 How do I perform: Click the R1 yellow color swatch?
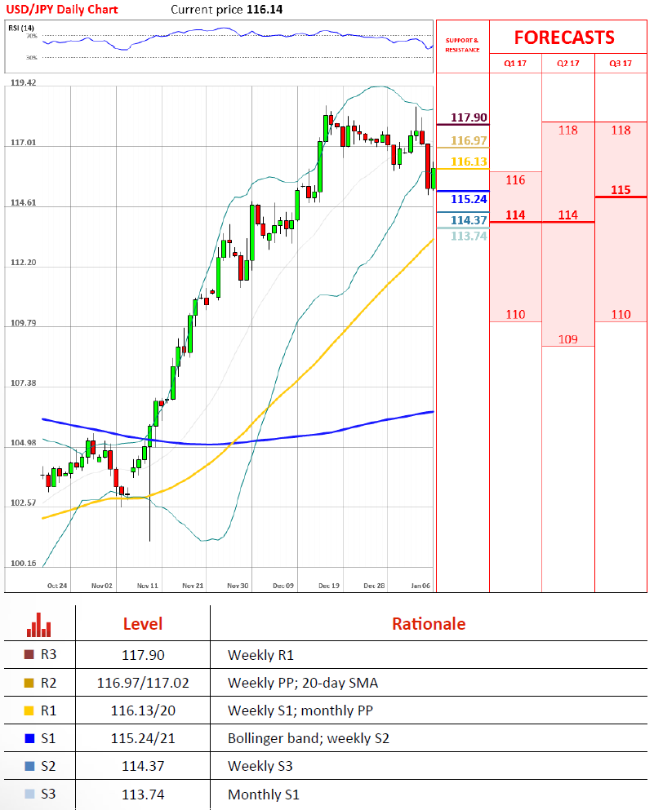pos(29,710)
